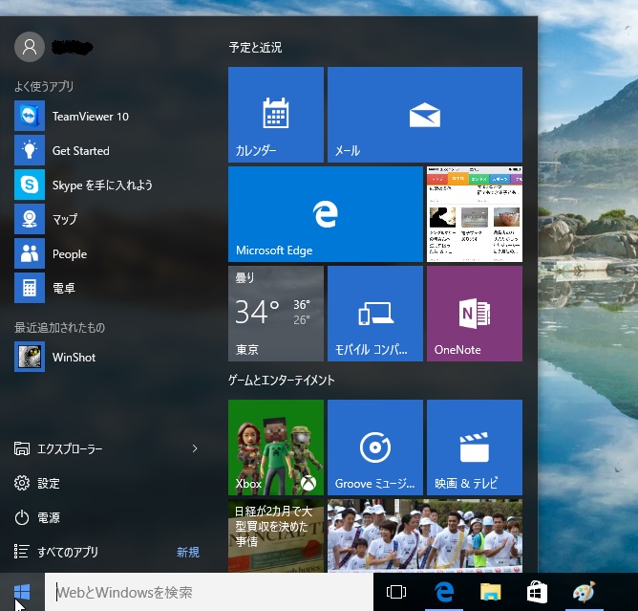Open the sports crowd photo live tile
Image resolution: width=638 pixels, height=611 pixels.
(x=425, y=535)
